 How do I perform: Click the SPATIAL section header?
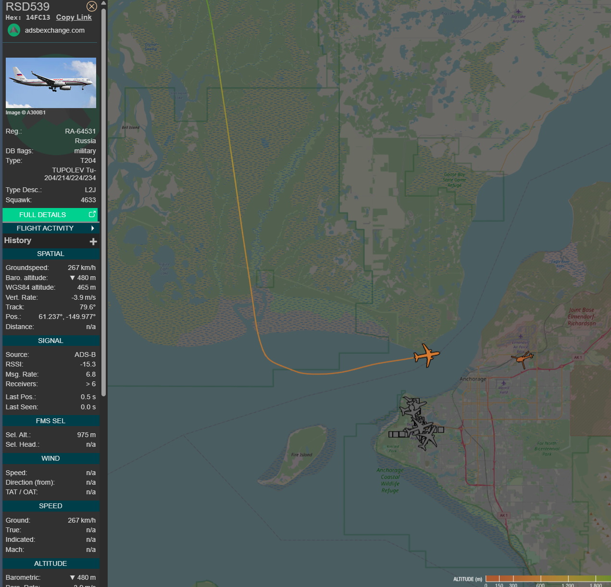pos(51,254)
